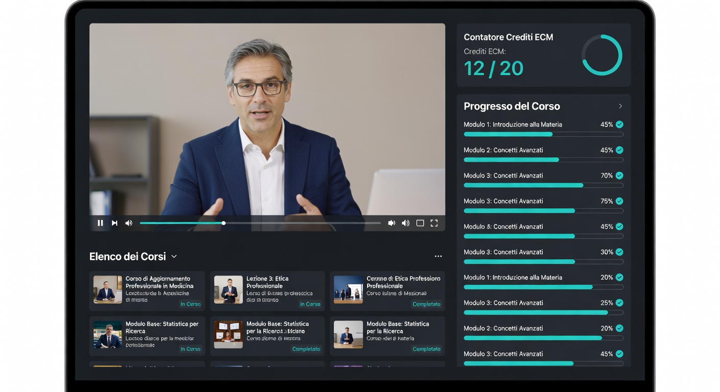The image size is (720, 392).
Task: Pause the video lecture
Action: click(100, 223)
